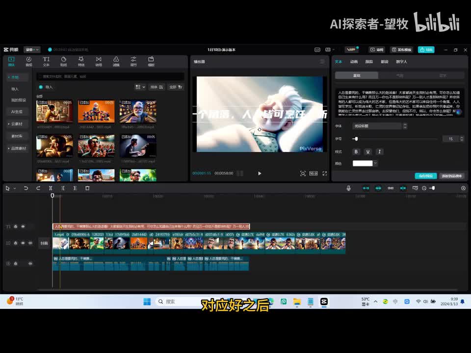The width and height of the screenshot is (471, 353).
Task: Click the microphone record voiceover icon
Action: [x=349, y=188]
